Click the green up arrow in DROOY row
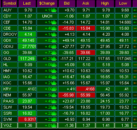 click(x=54, y=34)
